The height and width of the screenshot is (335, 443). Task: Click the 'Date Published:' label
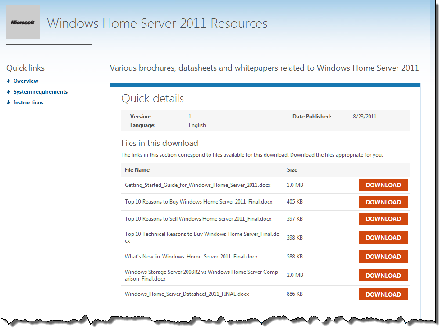tap(312, 117)
